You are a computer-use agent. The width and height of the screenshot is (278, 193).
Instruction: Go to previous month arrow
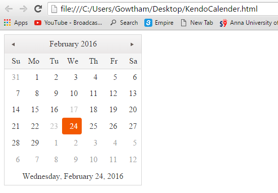[13, 44]
